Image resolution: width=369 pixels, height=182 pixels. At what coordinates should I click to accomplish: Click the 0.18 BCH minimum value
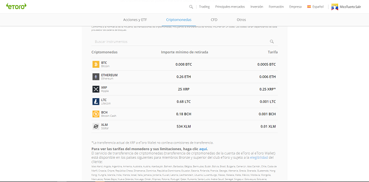[x=184, y=114]
